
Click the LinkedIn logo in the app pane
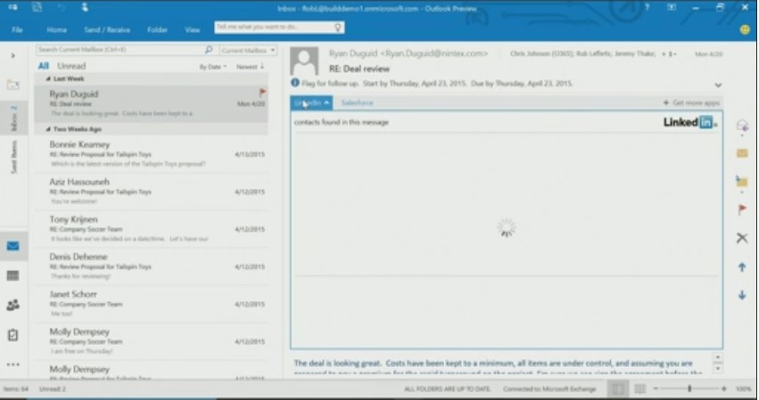689,122
